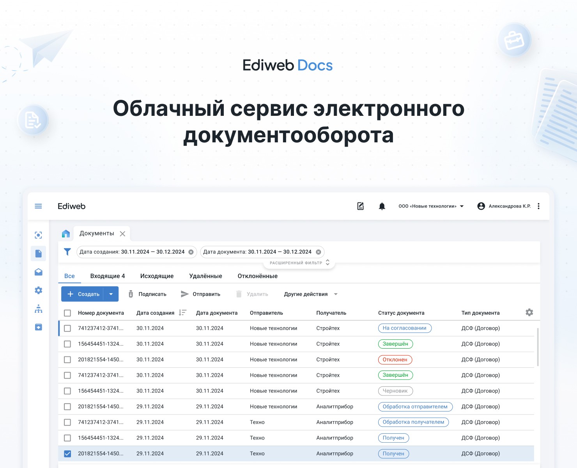Image resolution: width=577 pixels, height=468 pixels.
Task: Close the Документы tab
Action: click(x=122, y=234)
